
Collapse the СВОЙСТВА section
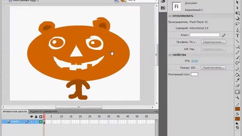pyautogui.click(x=170, y=55)
